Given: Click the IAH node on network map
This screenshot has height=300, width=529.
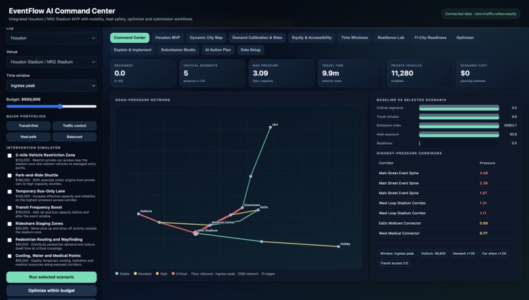Looking at the screenshot, I should [x=270, y=127].
